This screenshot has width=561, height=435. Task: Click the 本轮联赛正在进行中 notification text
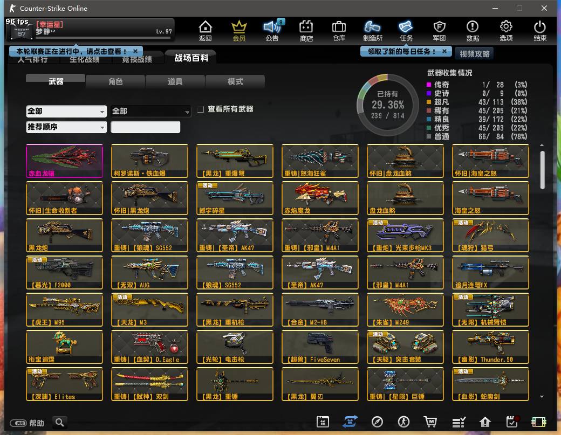pos(71,51)
